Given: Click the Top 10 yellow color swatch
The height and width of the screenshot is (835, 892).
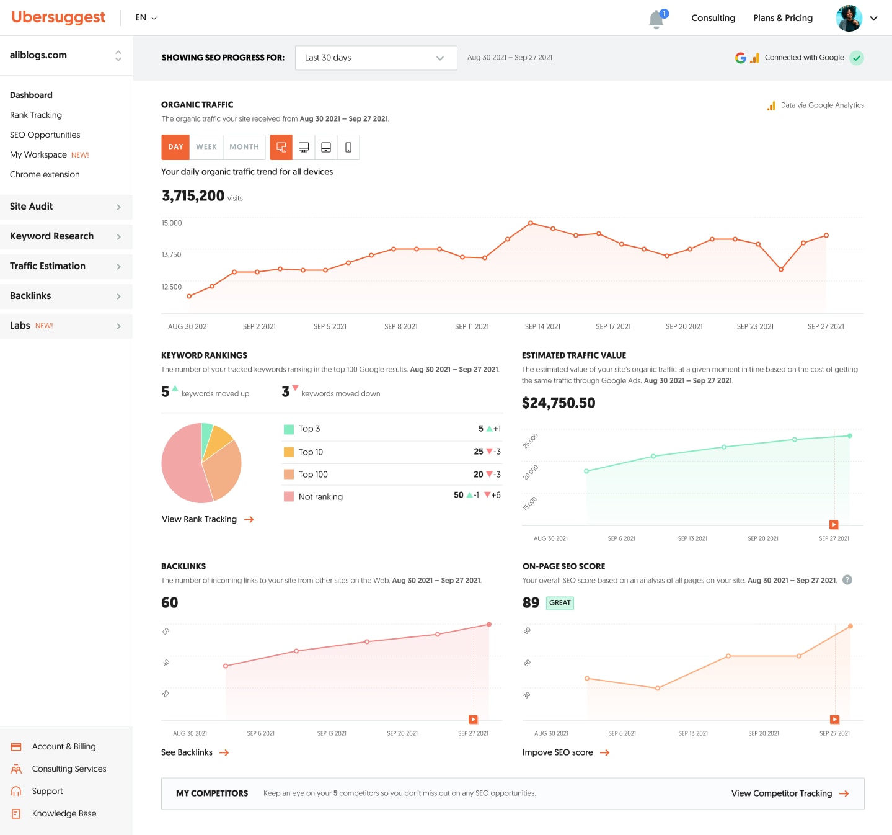Looking at the screenshot, I should 289,452.
